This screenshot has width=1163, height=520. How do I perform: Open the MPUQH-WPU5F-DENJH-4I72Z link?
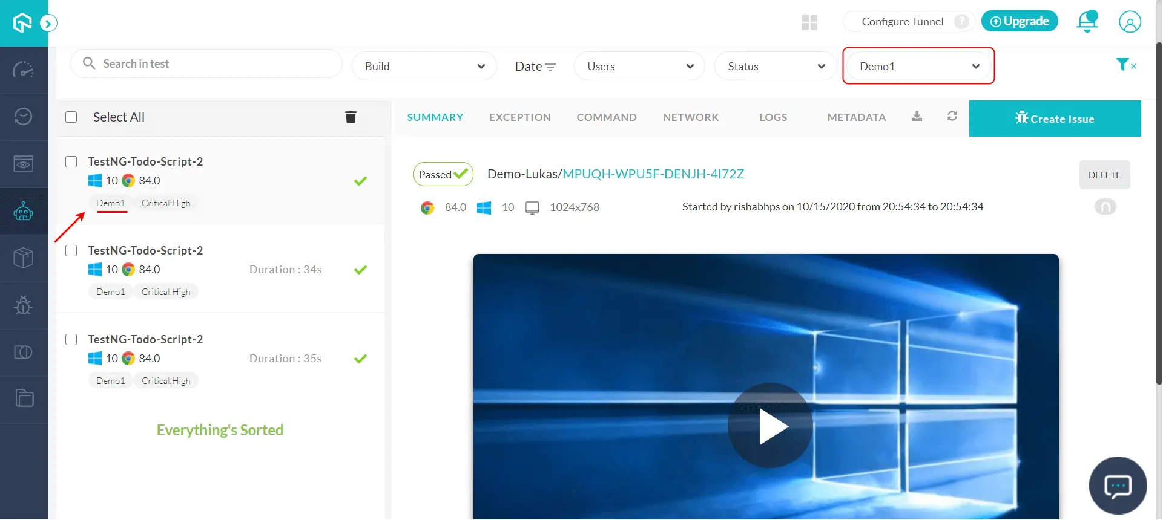[653, 174]
